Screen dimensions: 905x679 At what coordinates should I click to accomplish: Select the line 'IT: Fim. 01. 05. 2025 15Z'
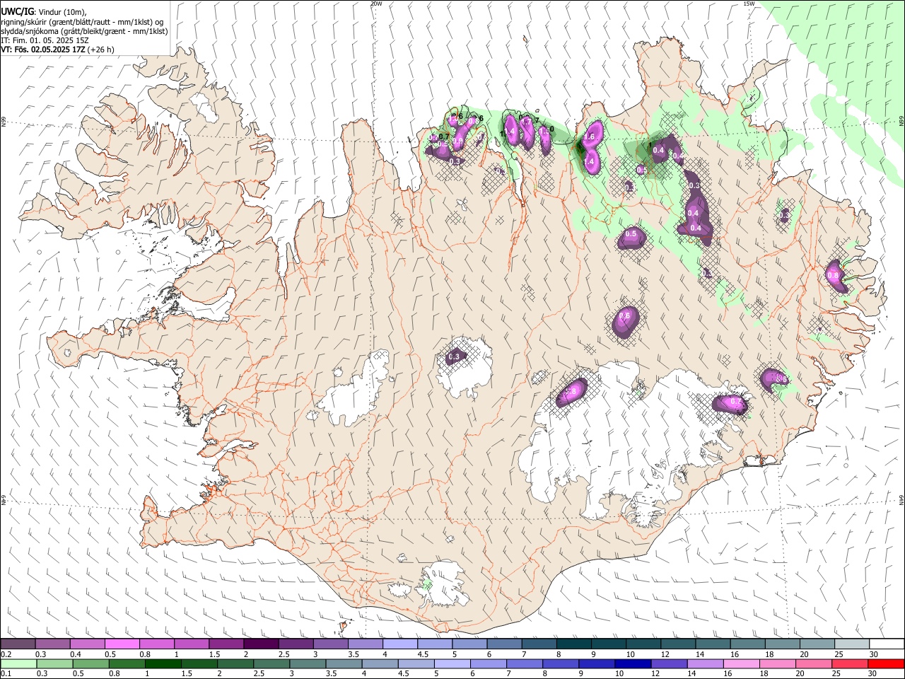[x=44, y=40]
